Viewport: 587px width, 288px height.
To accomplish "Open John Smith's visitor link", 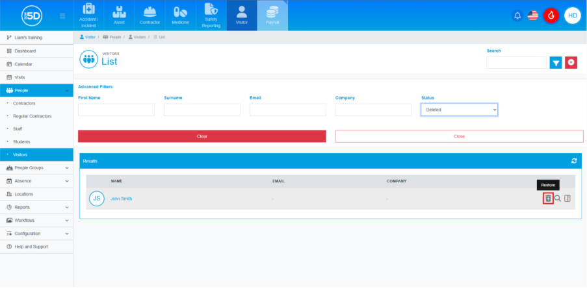I will pyautogui.click(x=121, y=198).
